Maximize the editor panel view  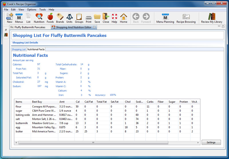point(223,26)
